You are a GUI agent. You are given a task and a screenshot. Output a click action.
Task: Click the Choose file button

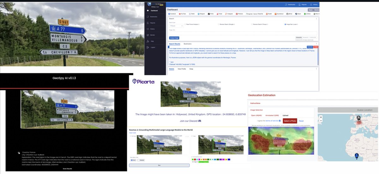point(299,38)
